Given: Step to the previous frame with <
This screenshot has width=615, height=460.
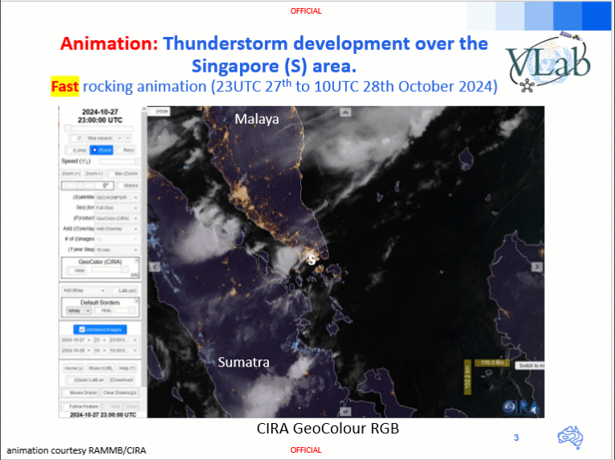Looking at the screenshot, I should click(118, 138).
